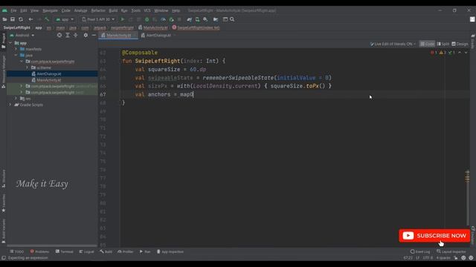
Task: Click the 4 spaces indent status item
Action: tap(443, 258)
